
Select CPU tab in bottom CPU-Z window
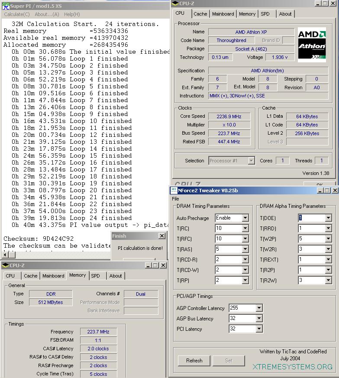(x=10, y=276)
